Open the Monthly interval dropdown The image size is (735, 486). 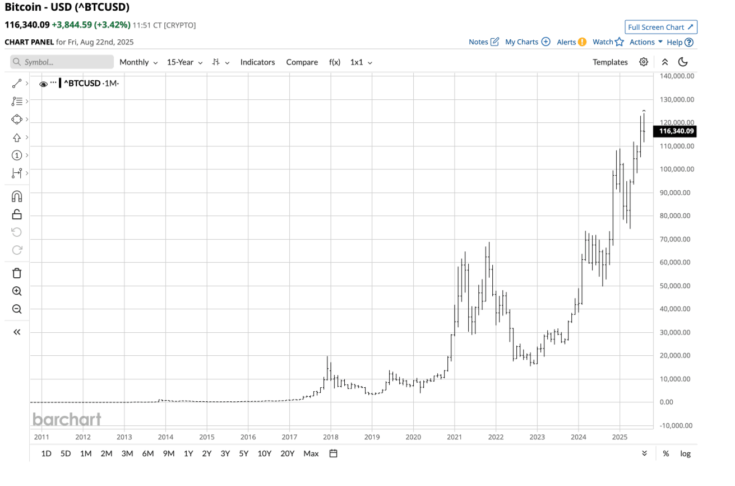138,62
